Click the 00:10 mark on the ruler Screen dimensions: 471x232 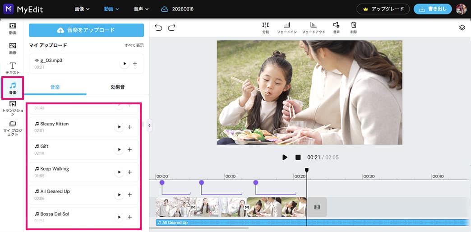point(231,176)
